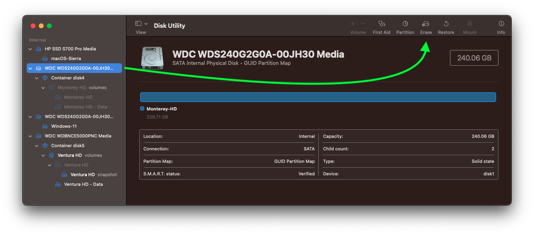Image resolution: width=534 pixels, height=235 pixels.
Task: Click the dimmed Mount toolbar icon
Action: (x=470, y=24)
